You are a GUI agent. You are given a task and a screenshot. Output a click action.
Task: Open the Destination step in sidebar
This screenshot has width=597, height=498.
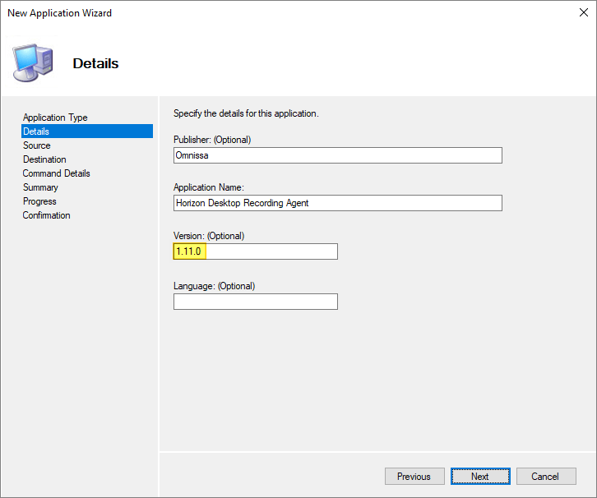coord(44,159)
